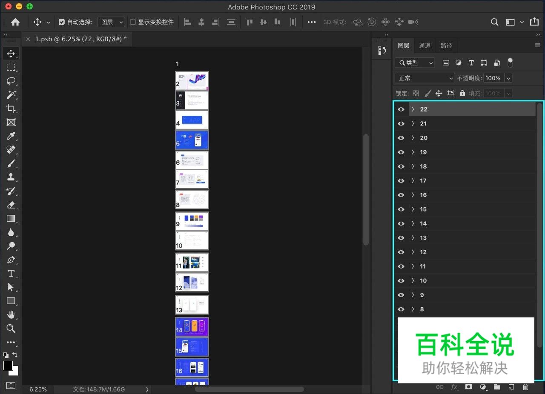Pick the Eyedropper tool
This screenshot has height=394, width=545.
point(11,136)
